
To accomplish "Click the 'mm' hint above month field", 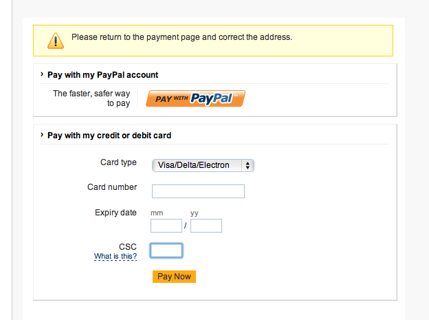I will click(x=156, y=213).
